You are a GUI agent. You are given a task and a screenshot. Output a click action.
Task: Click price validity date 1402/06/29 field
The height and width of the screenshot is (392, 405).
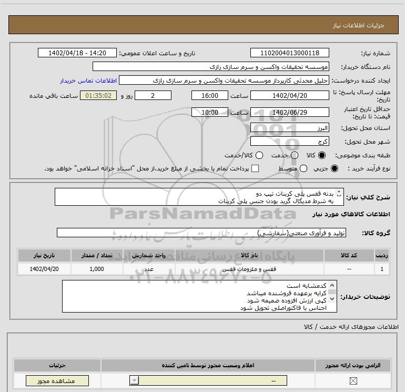tap(289, 113)
